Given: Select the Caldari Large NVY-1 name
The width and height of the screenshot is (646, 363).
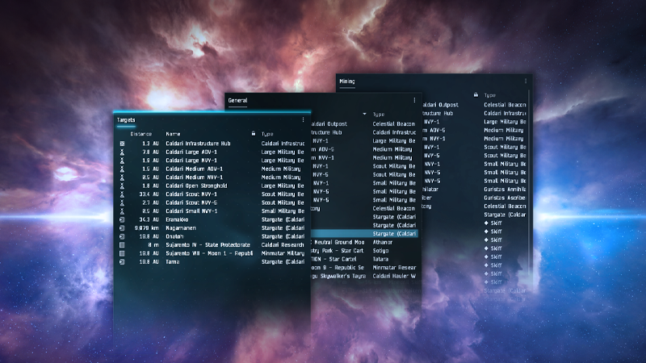Looking at the screenshot, I should [191, 161].
